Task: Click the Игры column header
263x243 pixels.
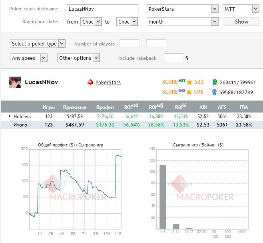Action: pos(49,107)
